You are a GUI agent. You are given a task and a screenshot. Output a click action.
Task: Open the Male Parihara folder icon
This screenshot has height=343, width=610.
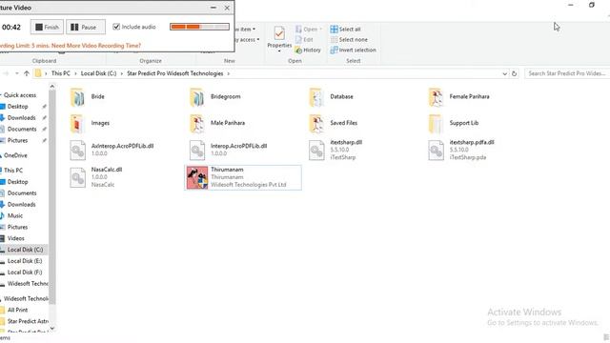tap(196, 124)
